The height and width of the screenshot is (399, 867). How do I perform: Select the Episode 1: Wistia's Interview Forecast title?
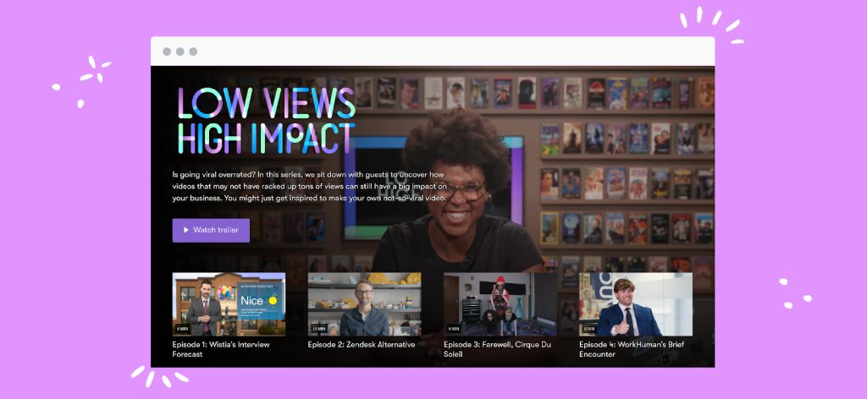[x=221, y=349]
